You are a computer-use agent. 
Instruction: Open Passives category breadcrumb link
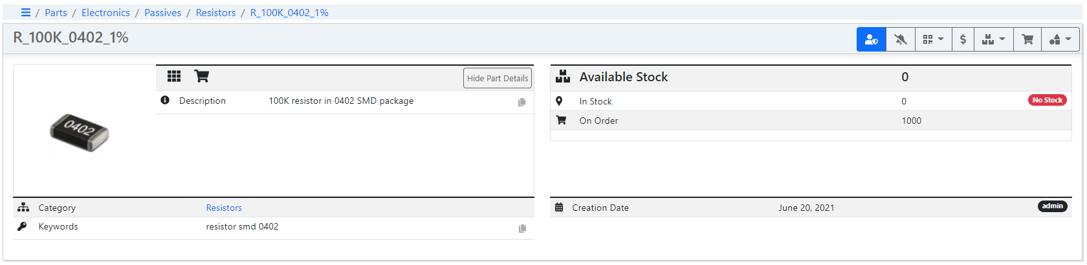click(162, 12)
